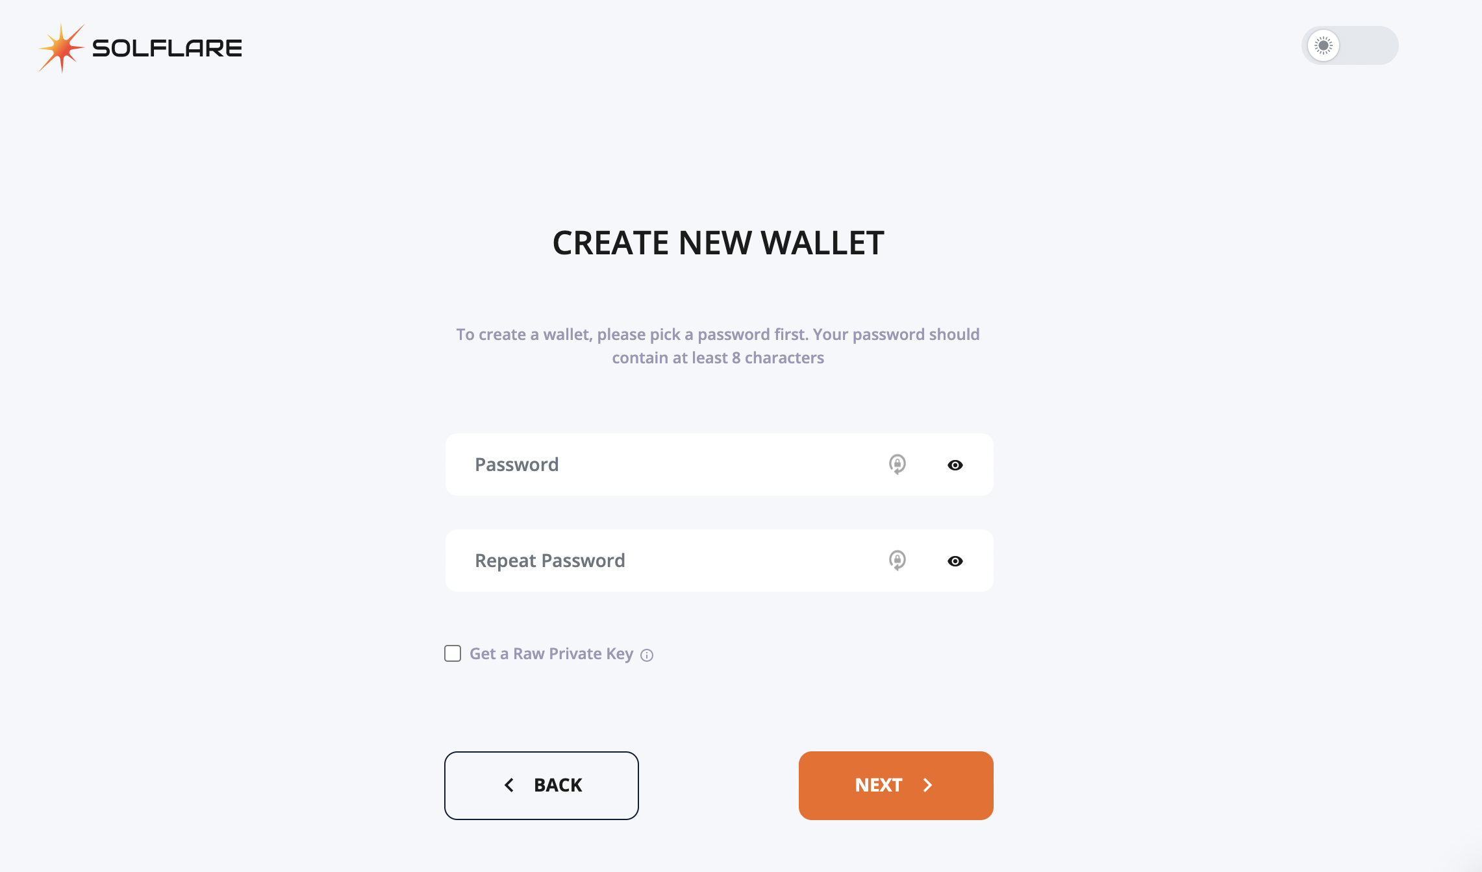Click the password manager icon in Password field
The width and height of the screenshot is (1482, 872).
pyautogui.click(x=897, y=465)
